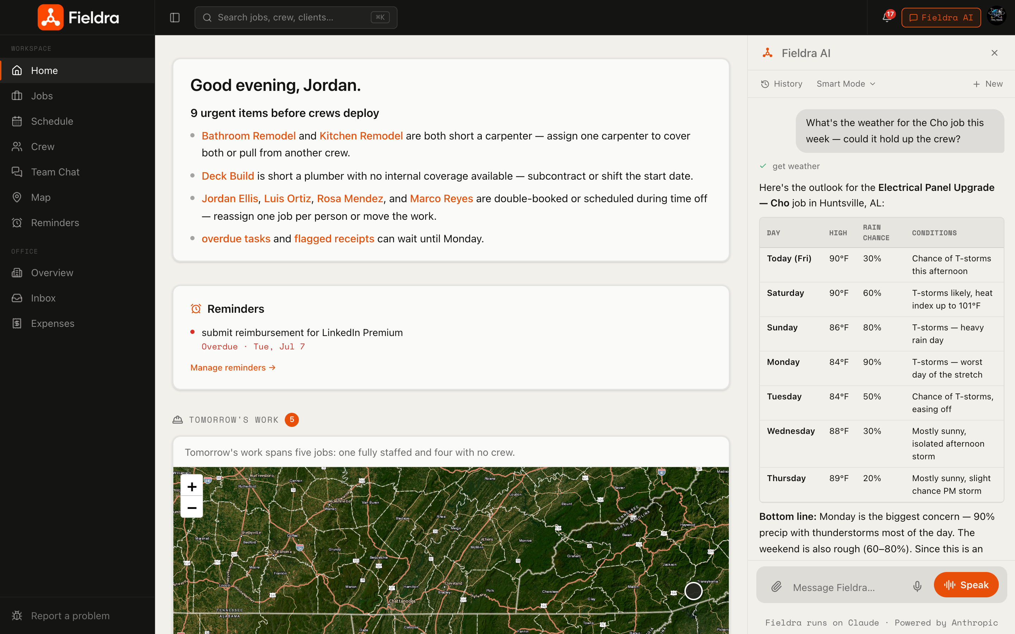Click the Reminders alarm icon in sidebar
1015x634 pixels.
(x=17, y=223)
